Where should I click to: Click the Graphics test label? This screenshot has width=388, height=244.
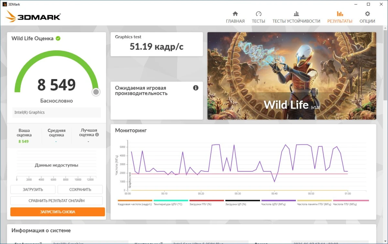click(x=128, y=37)
